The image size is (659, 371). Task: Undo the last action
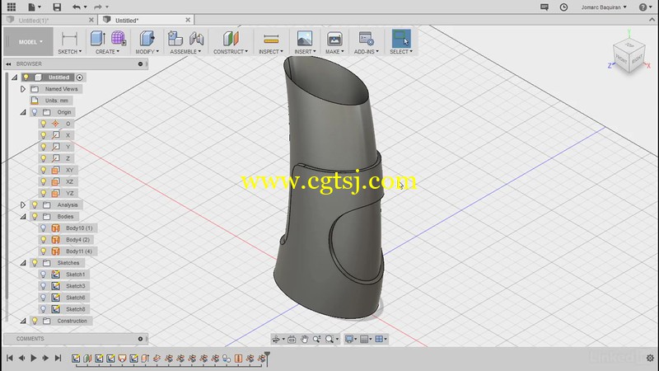click(76, 7)
